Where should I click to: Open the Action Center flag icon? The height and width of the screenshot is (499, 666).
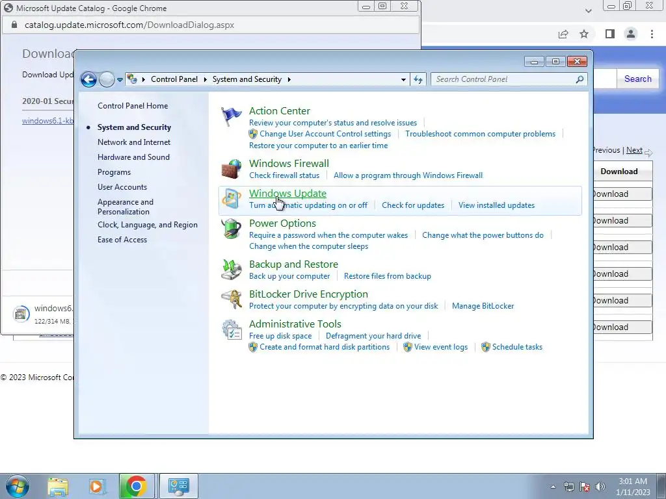tap(231, 116)
